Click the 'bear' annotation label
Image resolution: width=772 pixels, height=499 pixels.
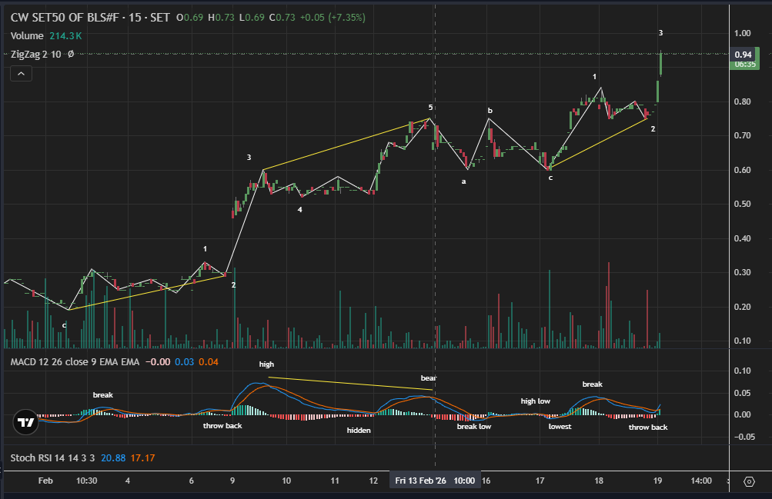coord(429,378)
